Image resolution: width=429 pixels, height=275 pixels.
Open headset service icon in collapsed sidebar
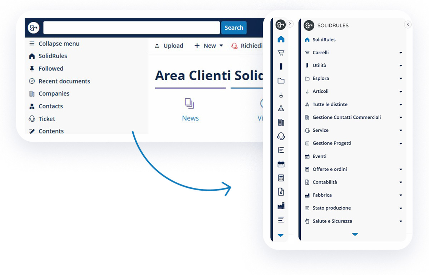pos(281,136)
